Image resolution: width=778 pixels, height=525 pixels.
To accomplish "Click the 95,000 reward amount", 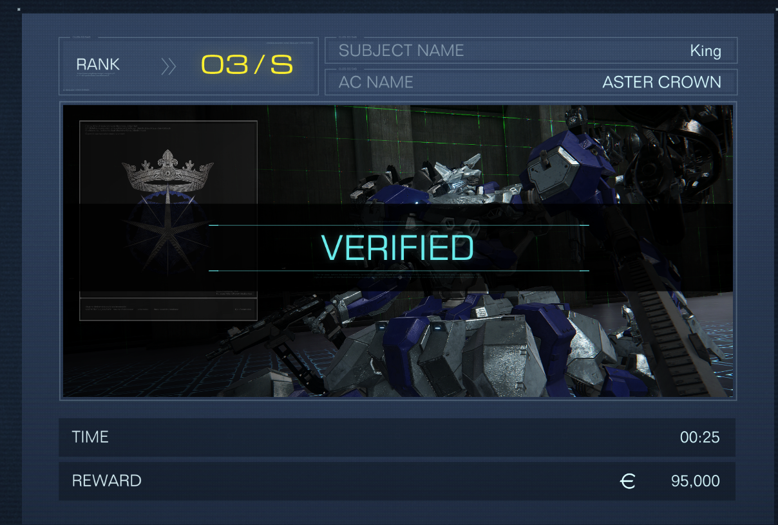I will click(696, 481).
